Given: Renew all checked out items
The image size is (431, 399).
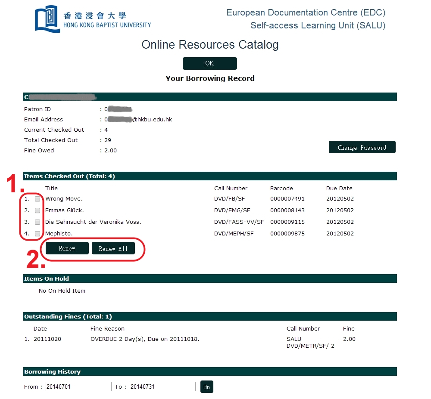Looking at the screenshot, I should (113, 248).
